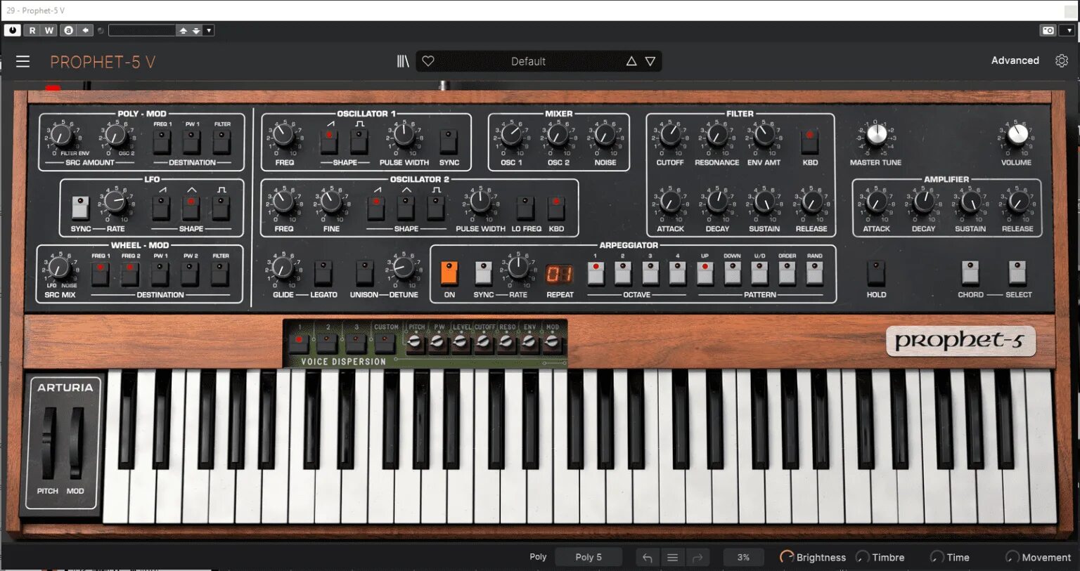Step host preset up arrow
The height and width of the screenshot is (571, 1080).
[x=184, y=30]
